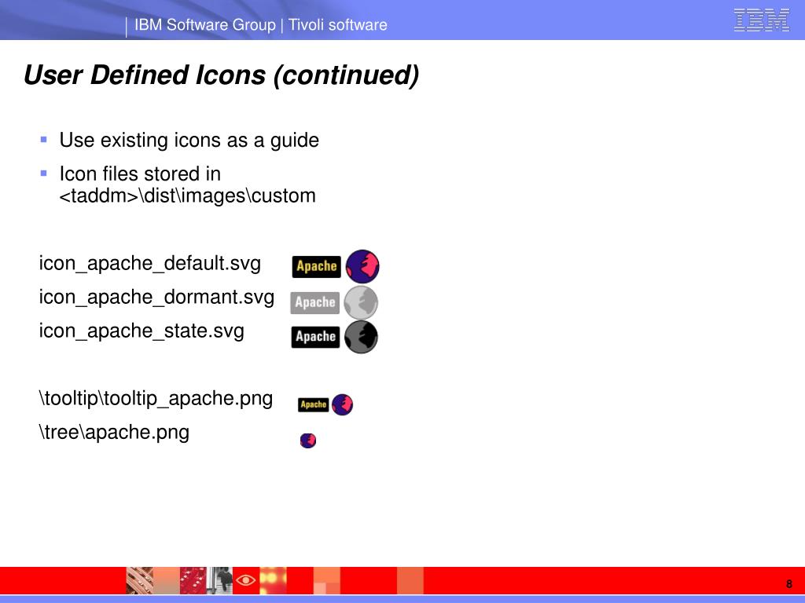Select the glowing dots footer thumbnail
This screenshot has height=603, width=805.
click(x=273, y=580)
